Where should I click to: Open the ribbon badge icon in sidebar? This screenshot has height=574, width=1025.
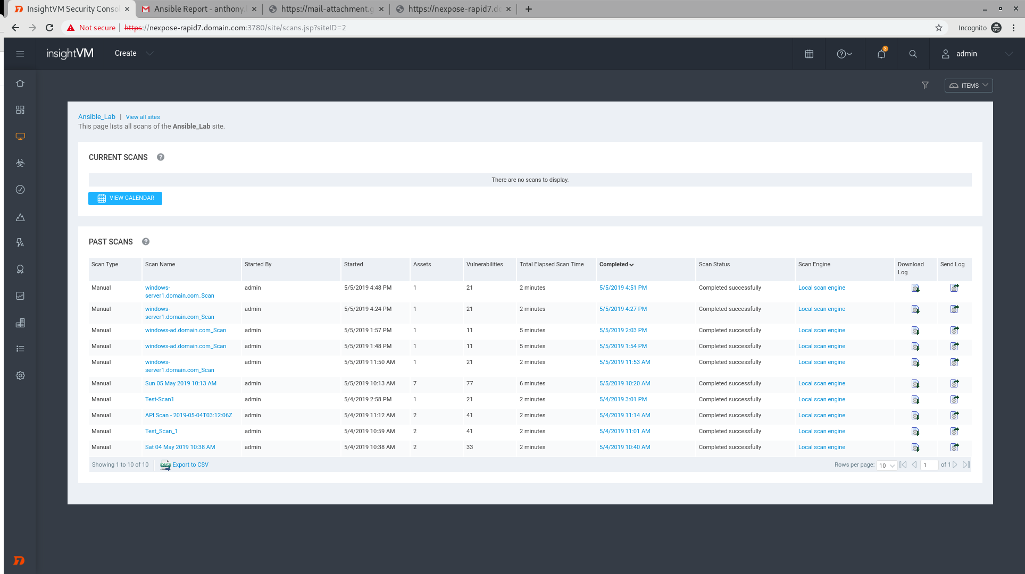[x=20, y=269]
